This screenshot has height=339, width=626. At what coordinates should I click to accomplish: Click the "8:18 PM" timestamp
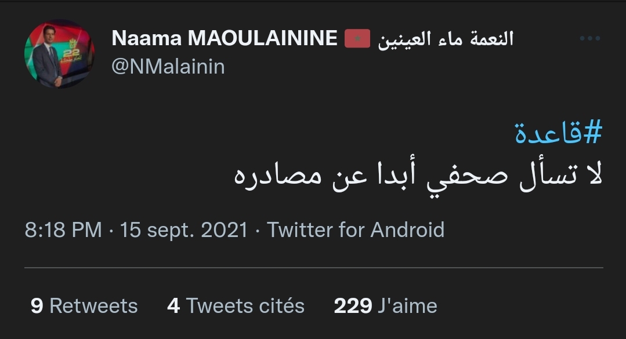pyautogui.click(x=63, y=230)
